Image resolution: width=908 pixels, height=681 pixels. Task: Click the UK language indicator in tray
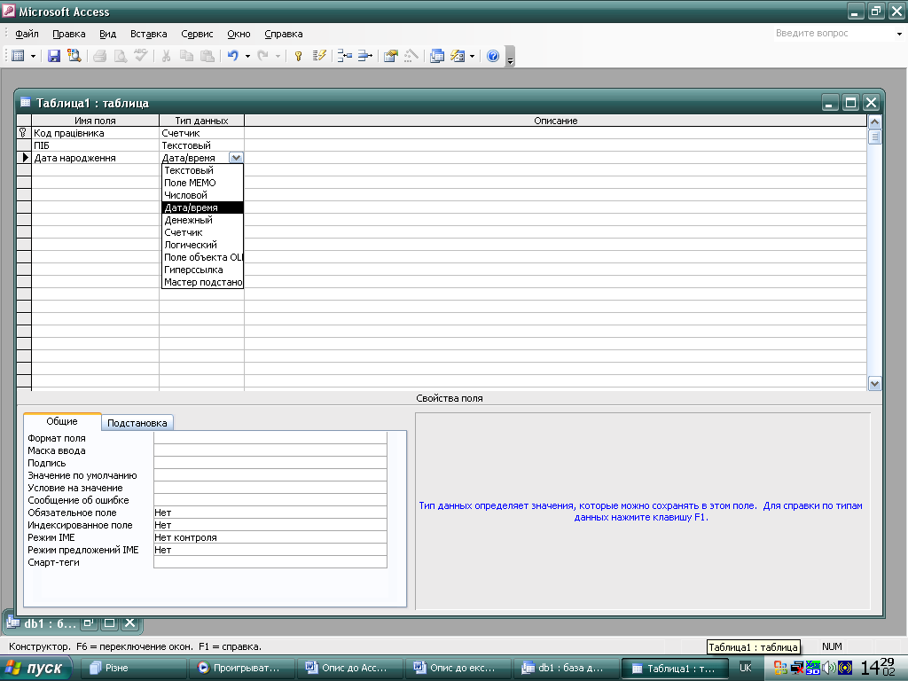coord(745,668)
